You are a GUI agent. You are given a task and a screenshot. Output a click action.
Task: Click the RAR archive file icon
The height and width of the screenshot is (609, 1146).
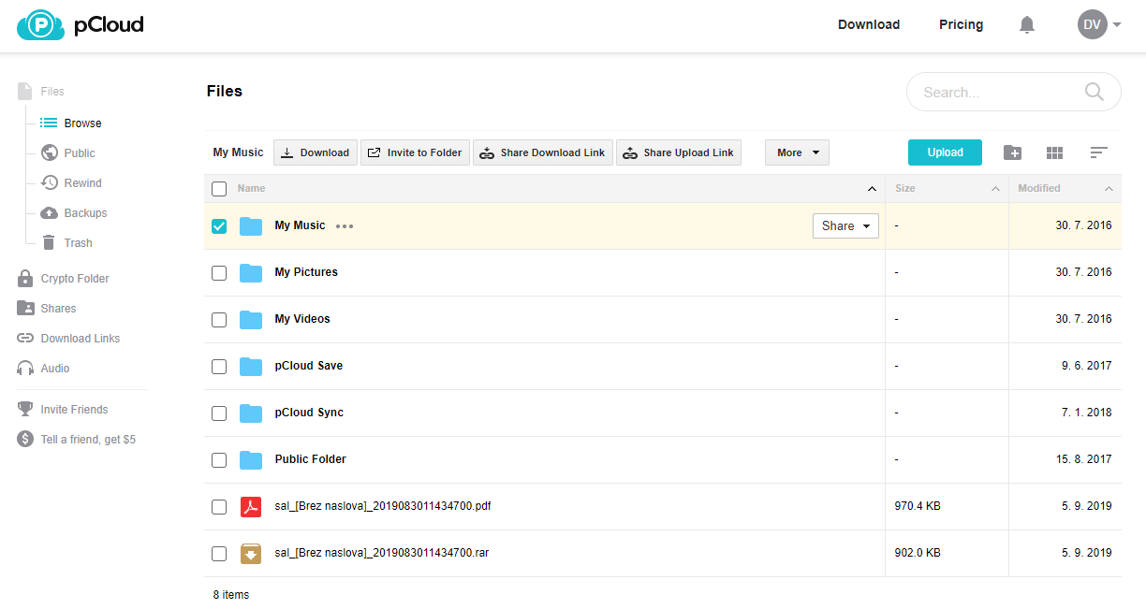(251, 554)
